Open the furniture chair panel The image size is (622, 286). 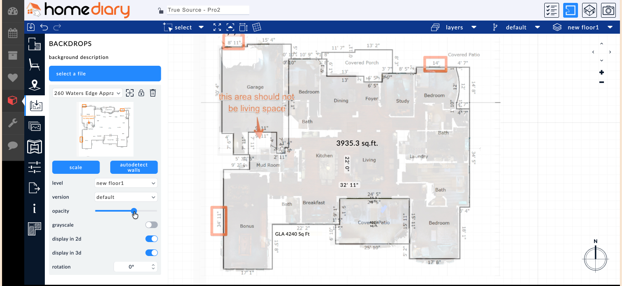click(35, 65)
